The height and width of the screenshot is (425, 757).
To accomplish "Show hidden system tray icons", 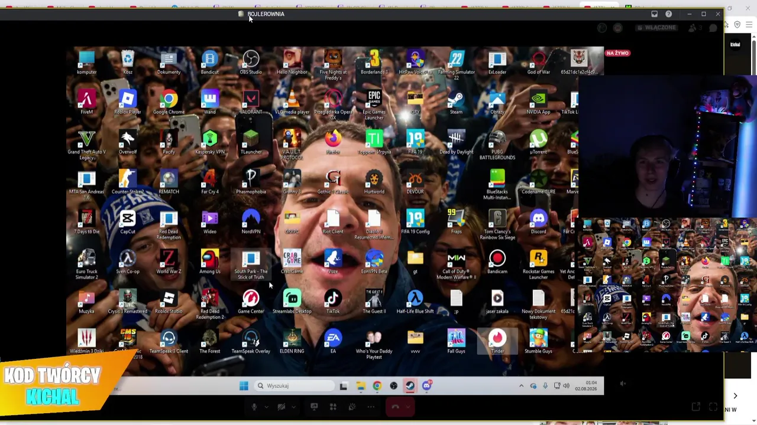I will 521,386.
